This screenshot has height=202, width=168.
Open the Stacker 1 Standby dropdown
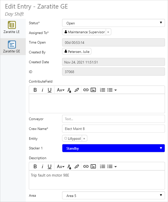coord(113,148)
